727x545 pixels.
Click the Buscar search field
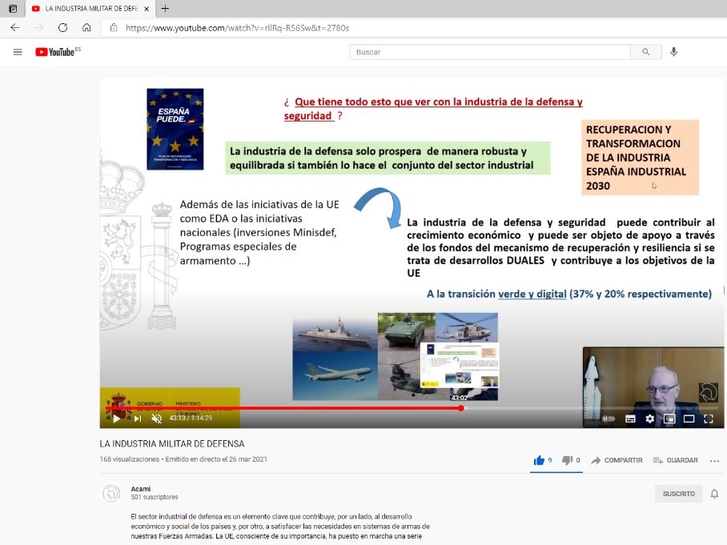[490, 52]
